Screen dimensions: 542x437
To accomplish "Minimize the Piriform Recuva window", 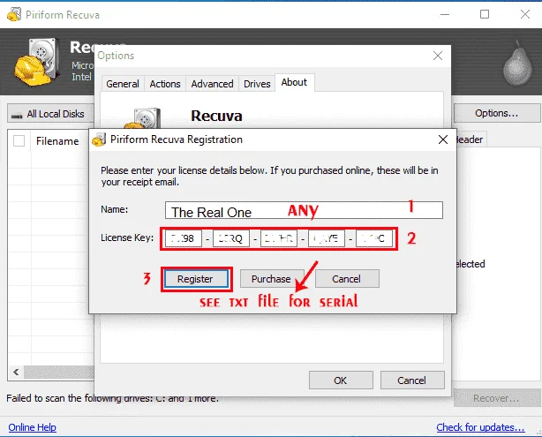I will [445, 14].
